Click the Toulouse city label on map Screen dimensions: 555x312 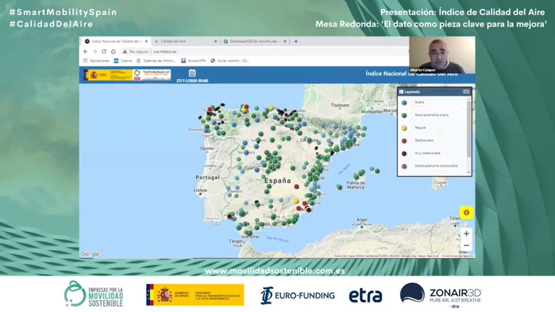[x=340, y=105]
